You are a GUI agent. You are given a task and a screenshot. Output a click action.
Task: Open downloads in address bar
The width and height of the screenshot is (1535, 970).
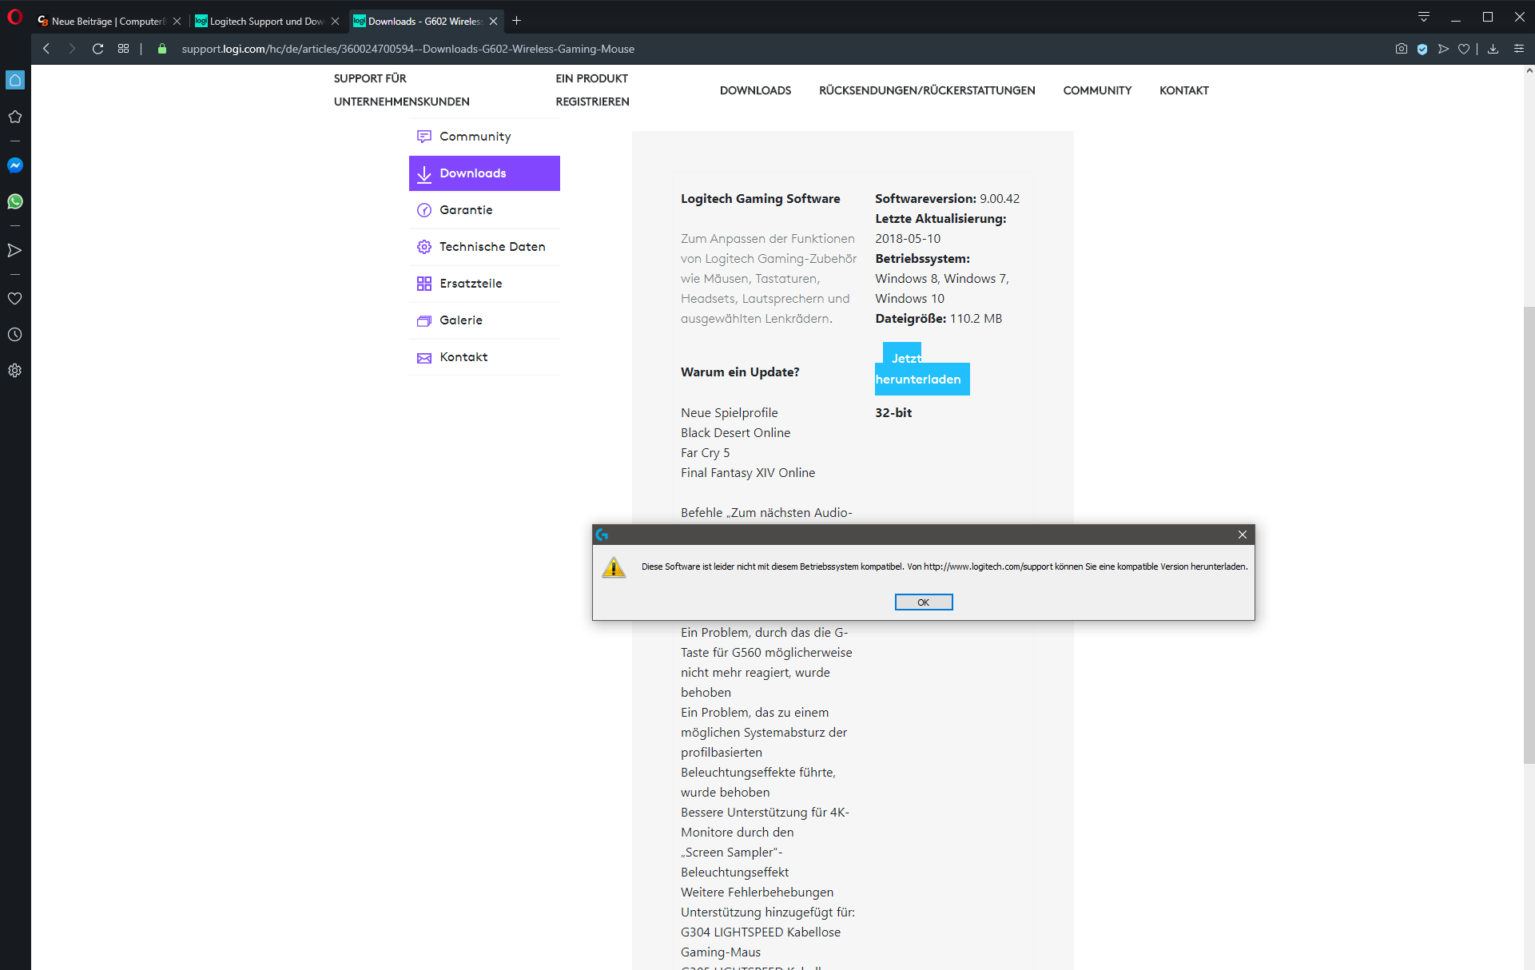(x=1493, y=49)
